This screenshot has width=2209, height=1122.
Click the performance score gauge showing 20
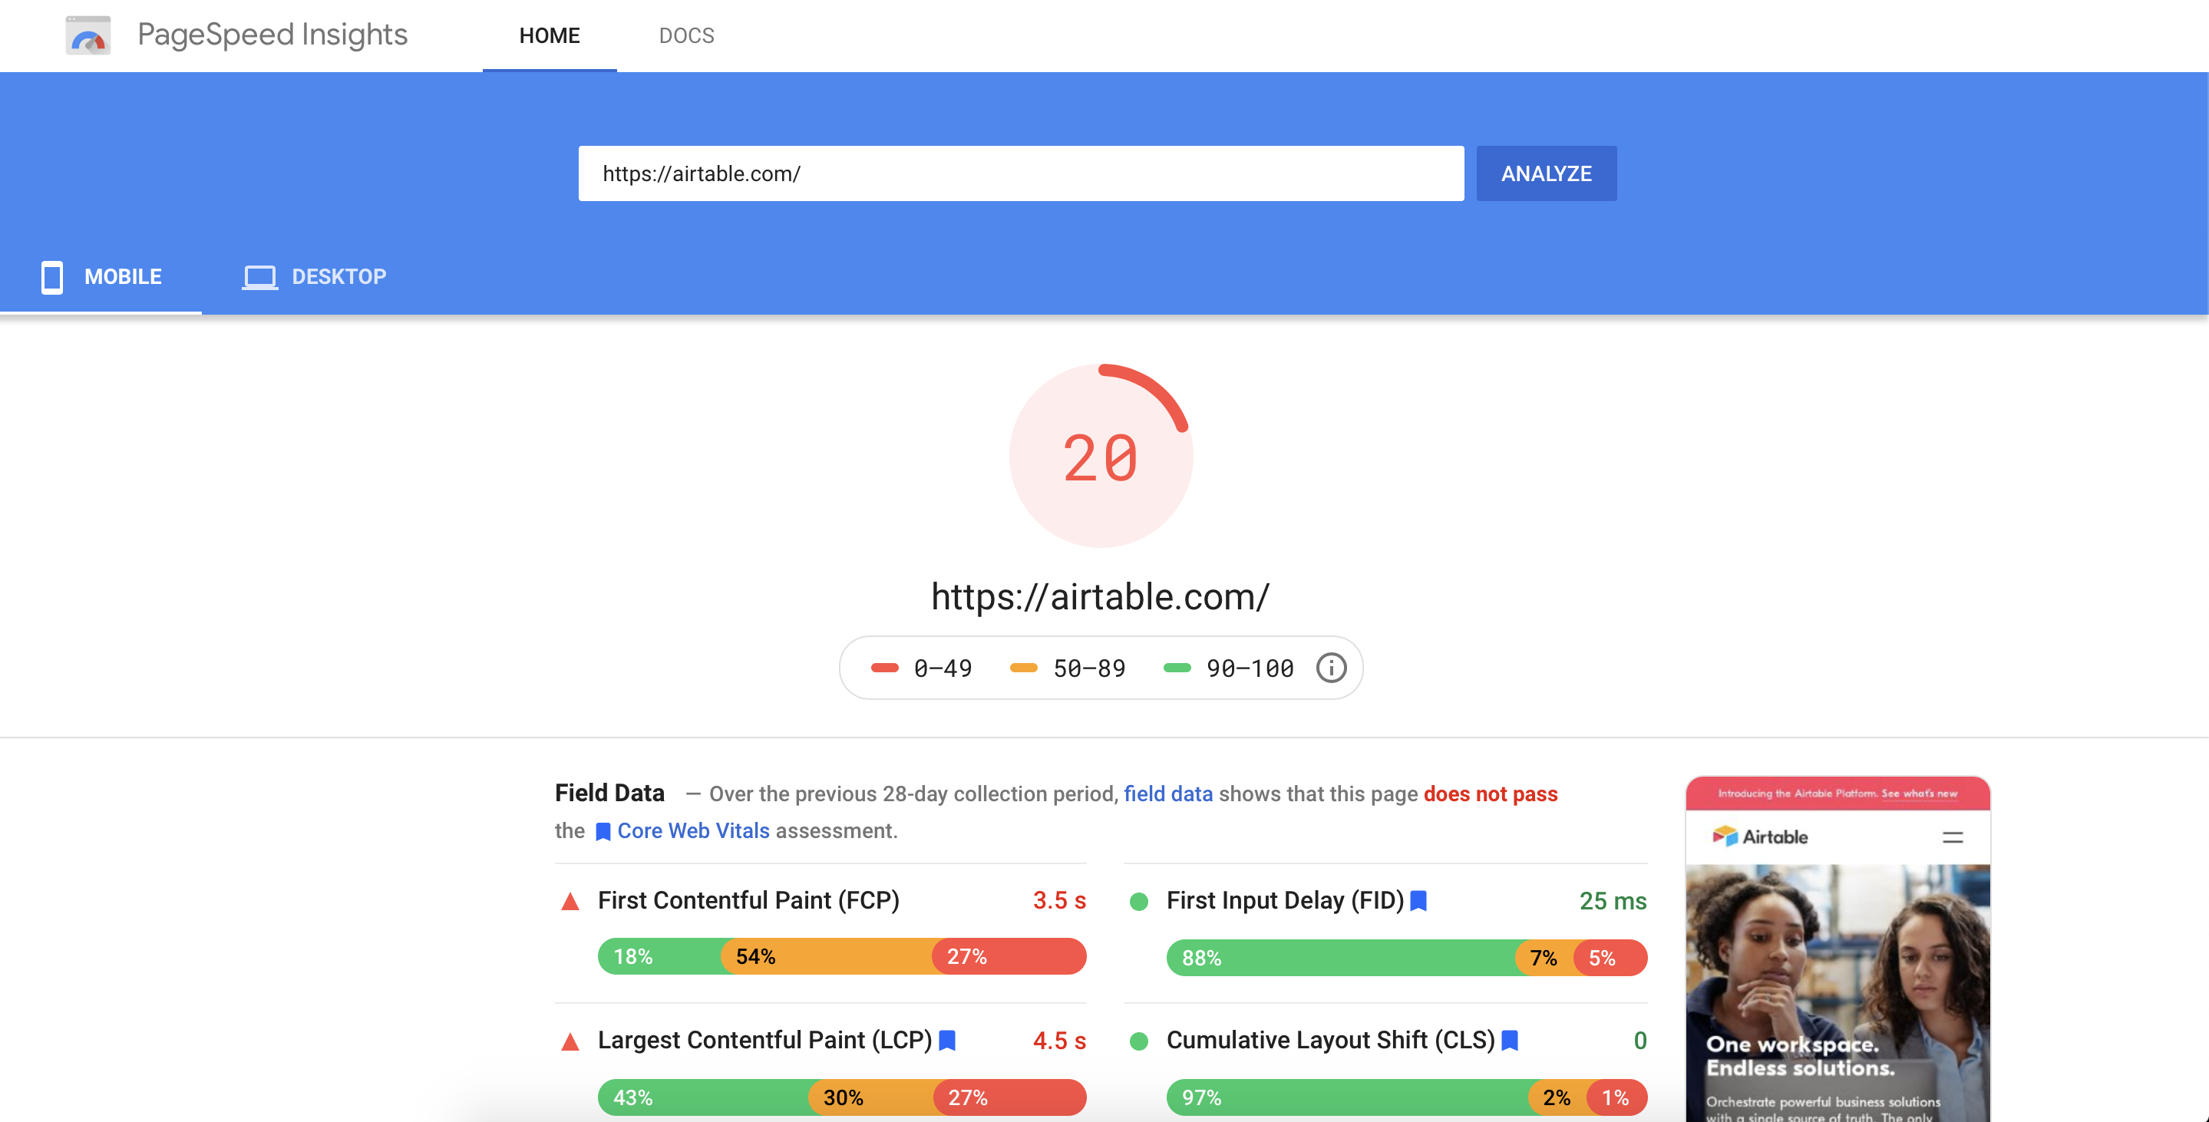click(x=1100, y=455)
